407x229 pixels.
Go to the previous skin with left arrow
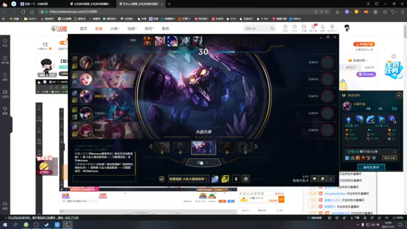pyautogui.click(x=151, y=147)
